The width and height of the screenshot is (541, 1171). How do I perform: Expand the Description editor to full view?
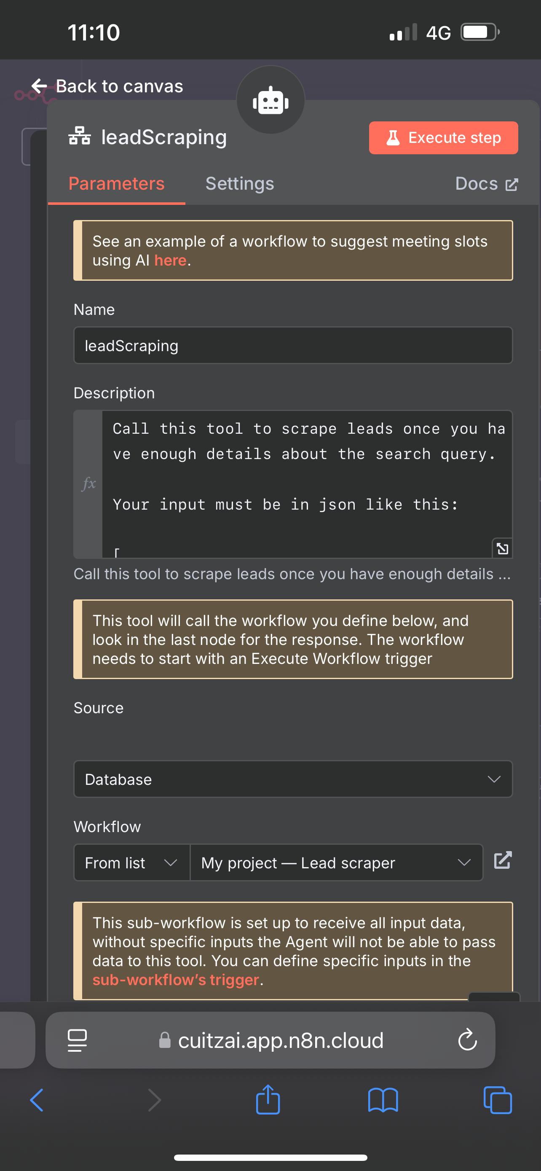[502, 548]
